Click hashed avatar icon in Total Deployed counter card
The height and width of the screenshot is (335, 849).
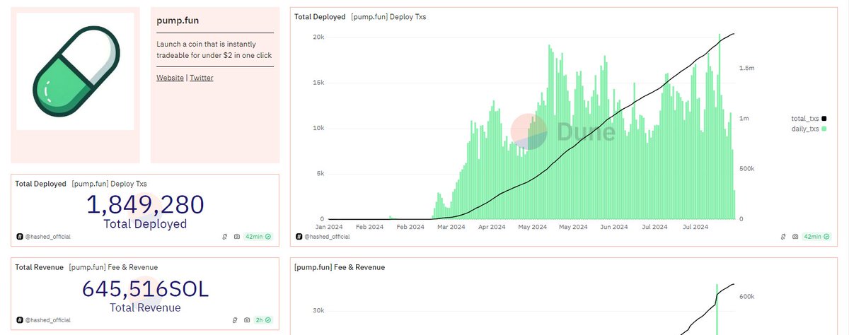(18, 237)
